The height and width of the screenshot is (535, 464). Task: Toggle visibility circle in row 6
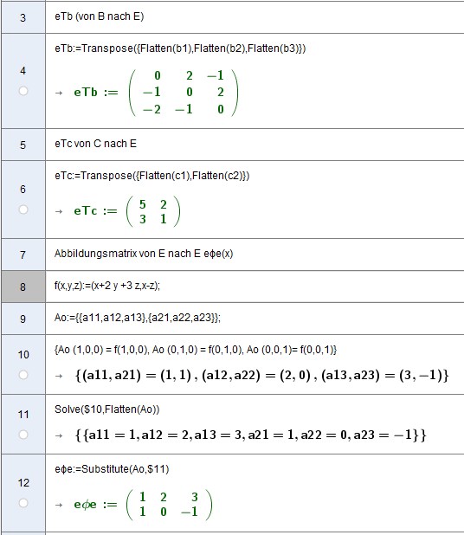click(23, 209)
